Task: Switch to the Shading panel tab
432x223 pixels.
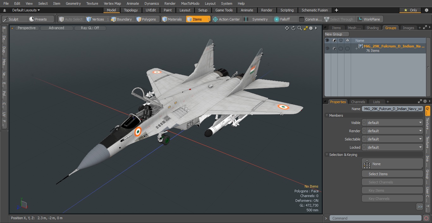Action: (372, 28)
